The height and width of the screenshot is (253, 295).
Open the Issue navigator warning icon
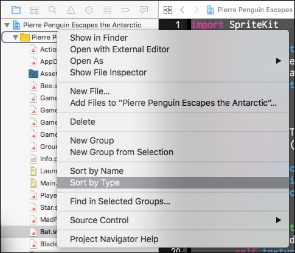pyautogui.click(x=71, y=10)
